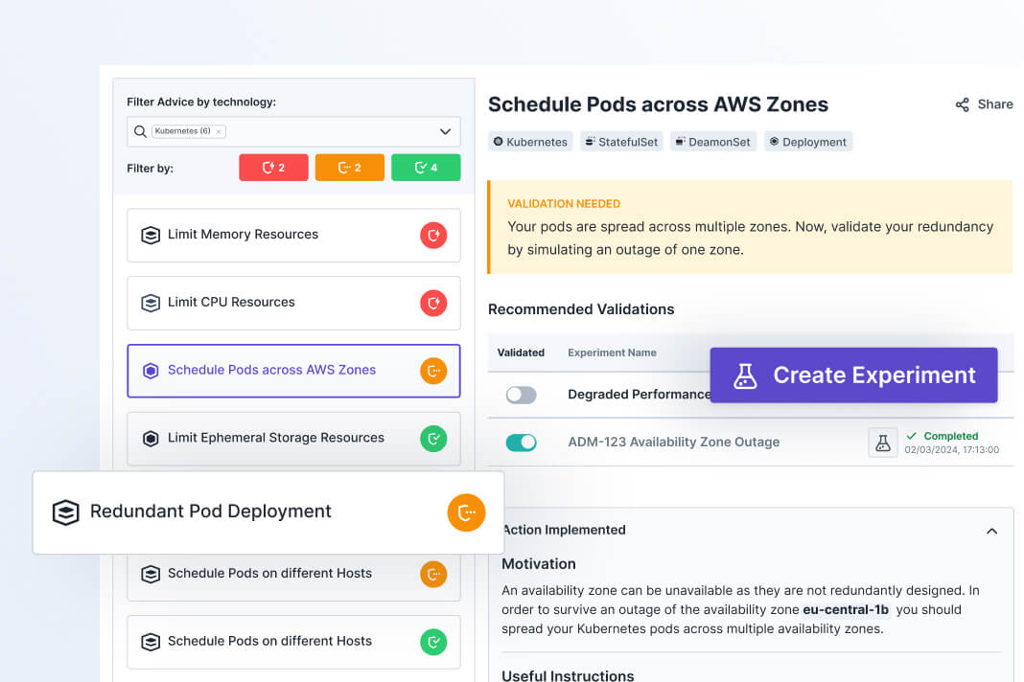1024x682 pixels.
Task: Click green check icon on Limit Ephemeral Storage
Action: (x=433, y=439)
